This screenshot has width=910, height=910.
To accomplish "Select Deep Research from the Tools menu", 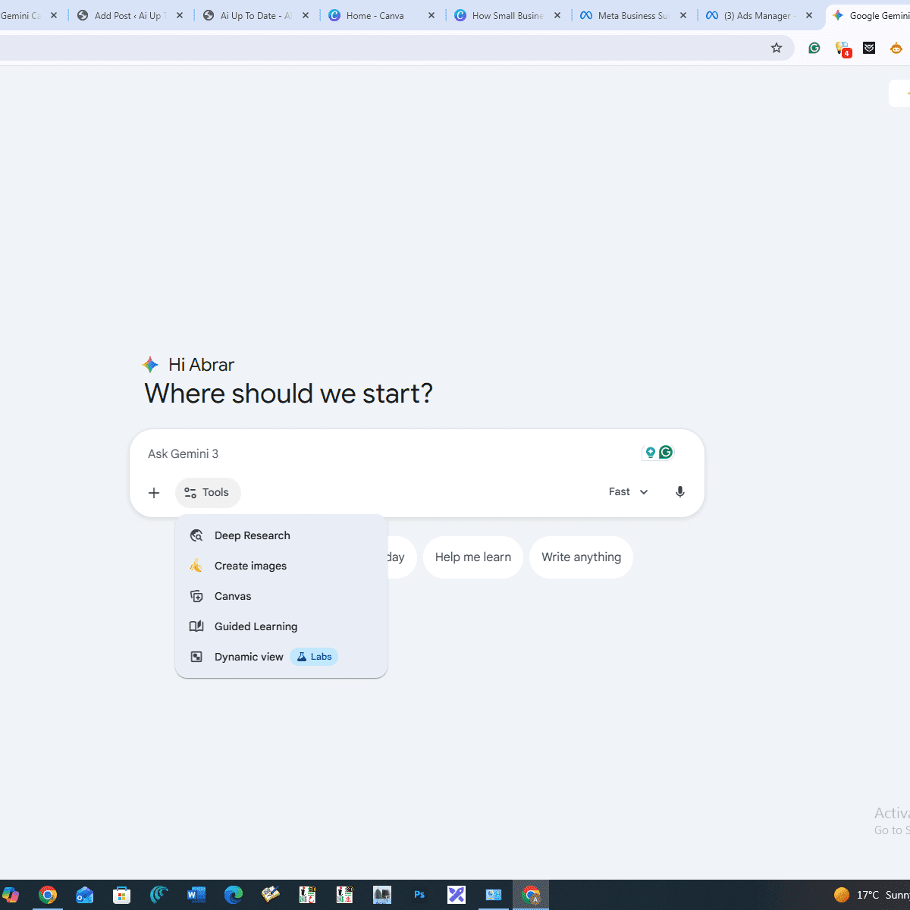I will 252,535.
